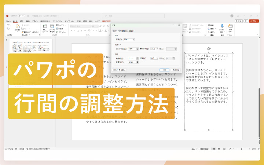Open the Alignment (配置) dropdown
Image resolution: width=264 pixels, height=165 pixels.
coord(129,39)
